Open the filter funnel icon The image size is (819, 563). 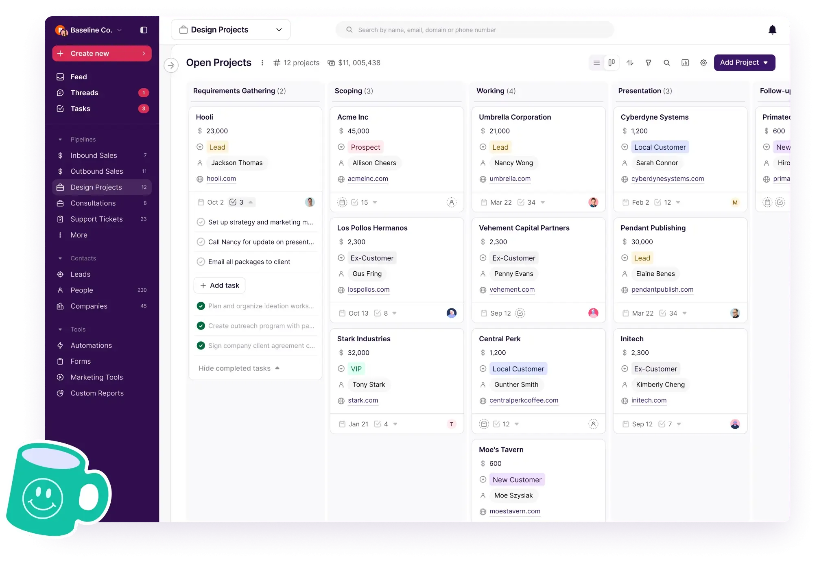(649, 63)
